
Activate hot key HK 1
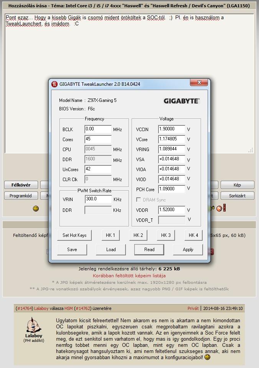111,235
